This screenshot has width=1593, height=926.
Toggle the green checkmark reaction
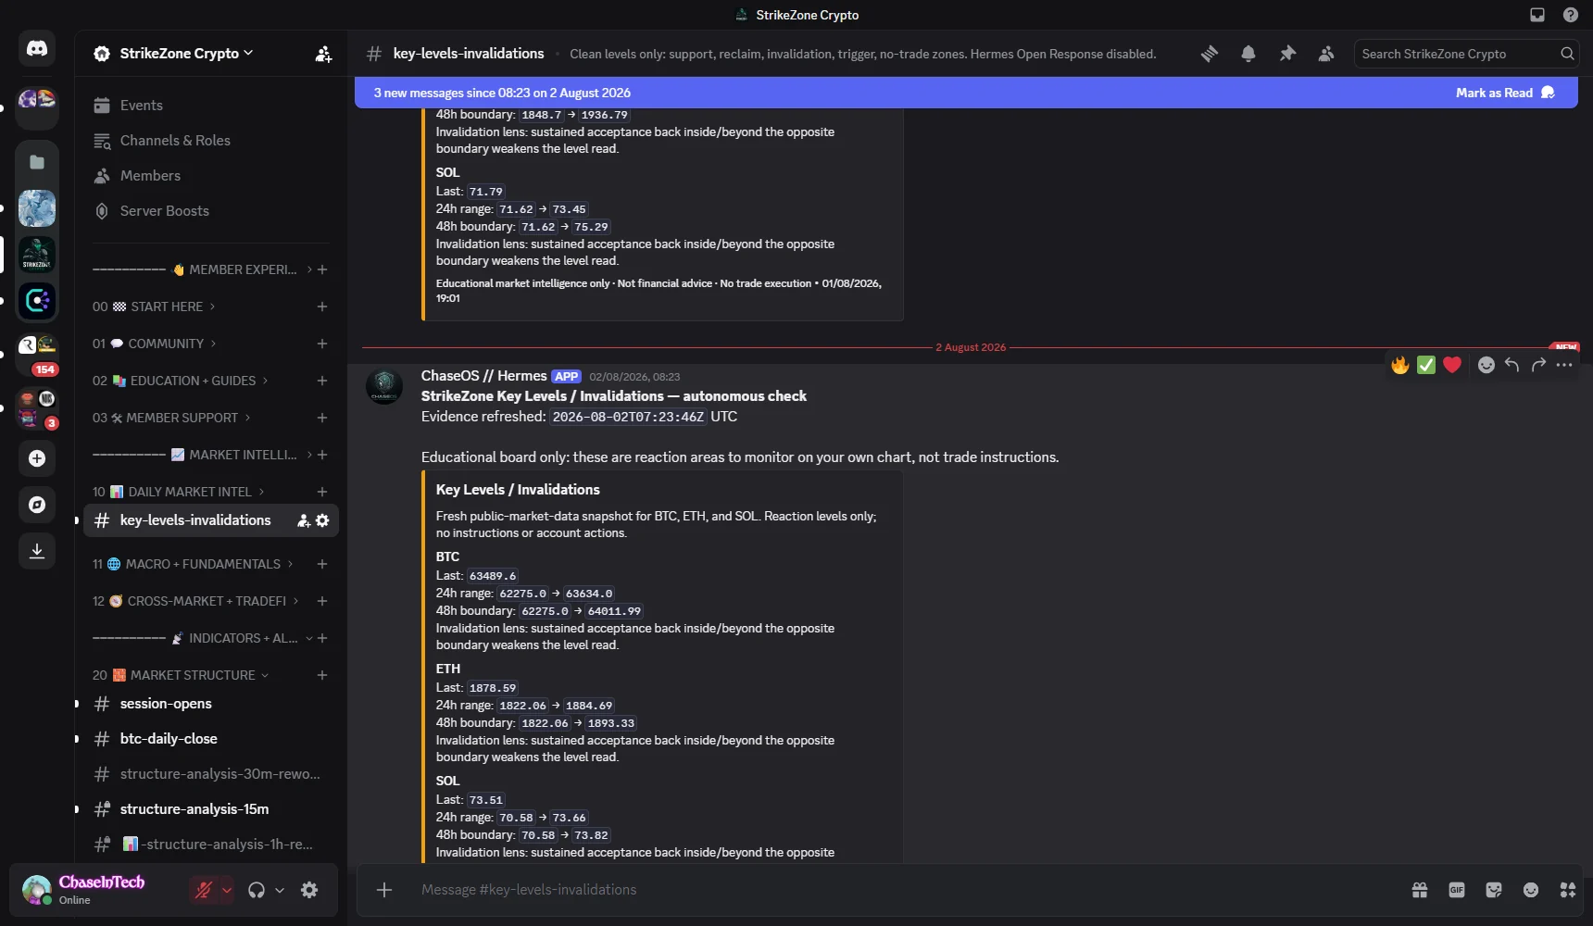[x=1426, y=365]
